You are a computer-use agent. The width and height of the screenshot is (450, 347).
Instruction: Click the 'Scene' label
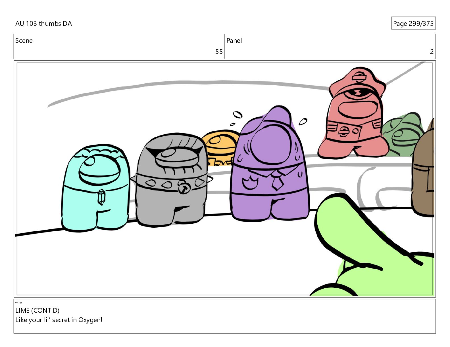24,41
